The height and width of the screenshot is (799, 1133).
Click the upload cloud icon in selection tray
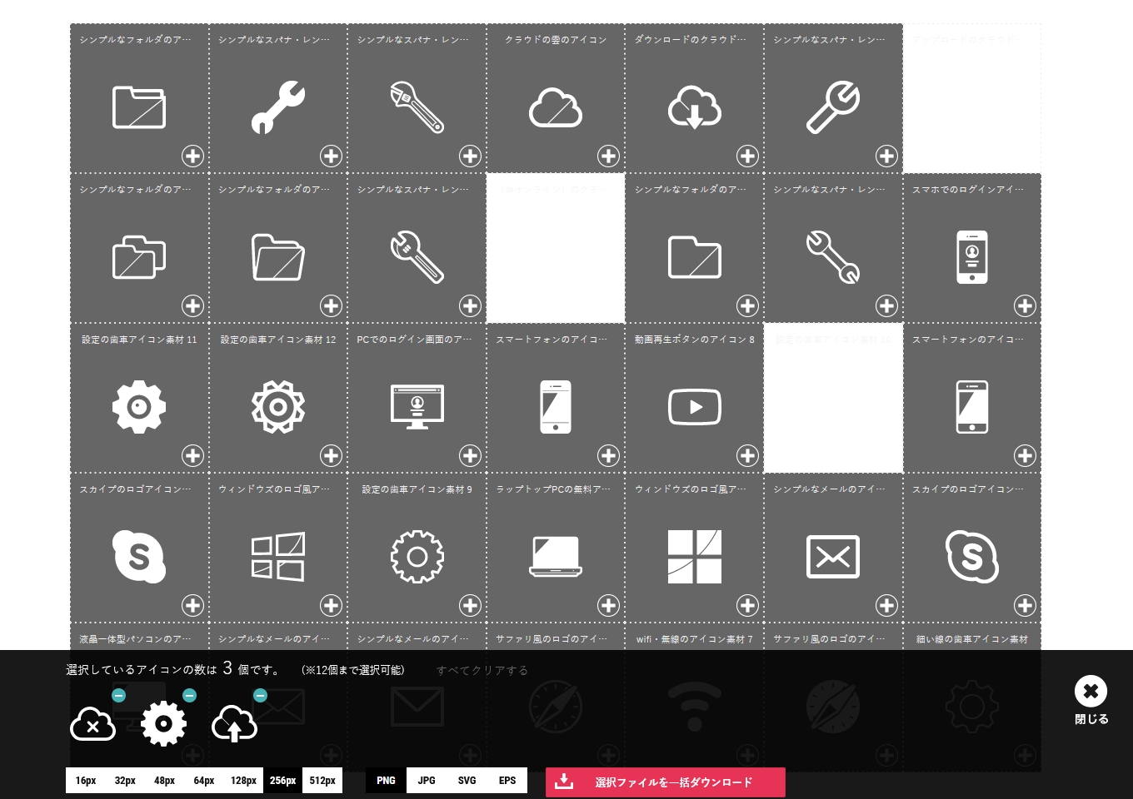235,724
